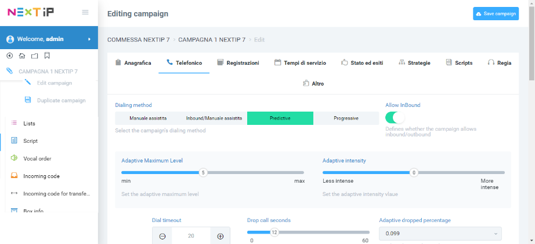
Task: Click the Adaptive Maximum Level slider handle
Action: pos(203,172)
